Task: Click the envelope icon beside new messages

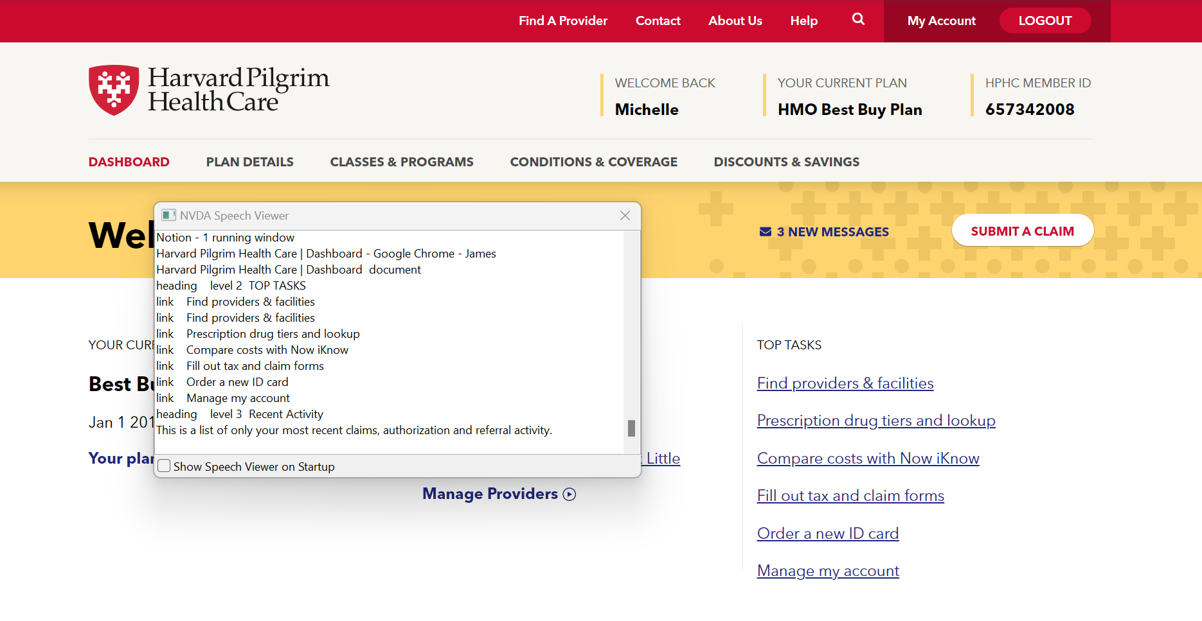Action: [x=766, y=232]
